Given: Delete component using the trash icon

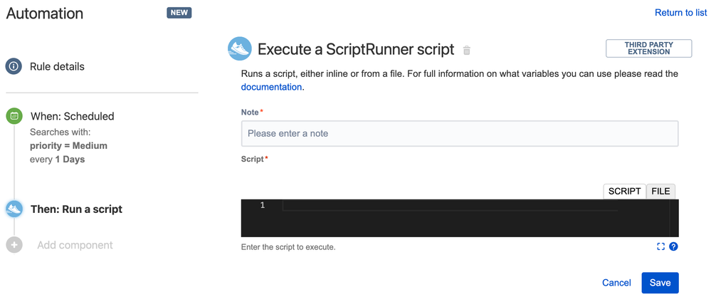Looking at the screenshot, I should click(467, 51).
